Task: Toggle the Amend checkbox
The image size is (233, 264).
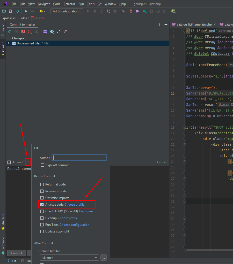Action: coord(9,162)
